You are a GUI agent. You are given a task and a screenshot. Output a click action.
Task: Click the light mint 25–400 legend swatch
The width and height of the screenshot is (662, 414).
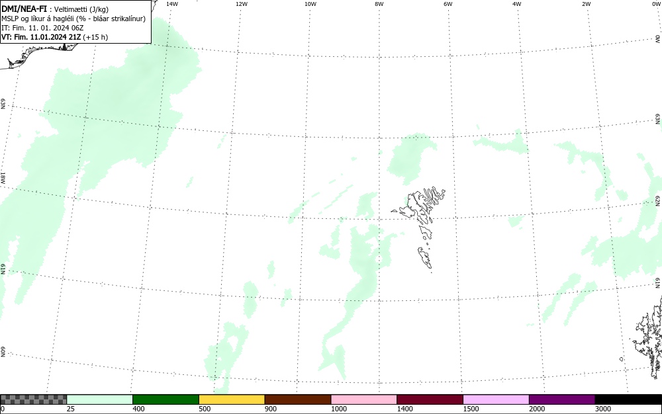click(x=100, y=399)
